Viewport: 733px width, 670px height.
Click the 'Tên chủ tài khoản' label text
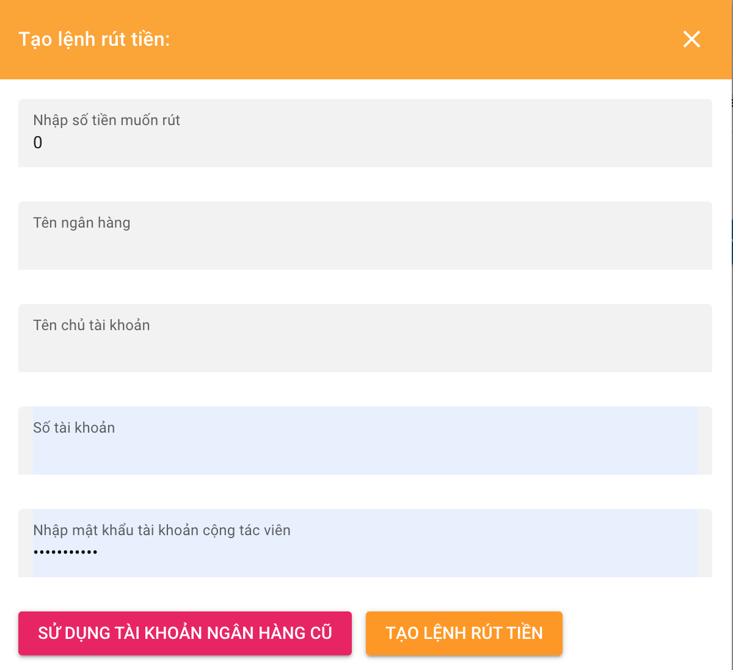[91, 325]
